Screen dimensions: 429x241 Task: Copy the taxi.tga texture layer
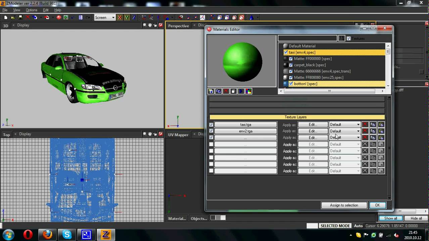point(373,125)
